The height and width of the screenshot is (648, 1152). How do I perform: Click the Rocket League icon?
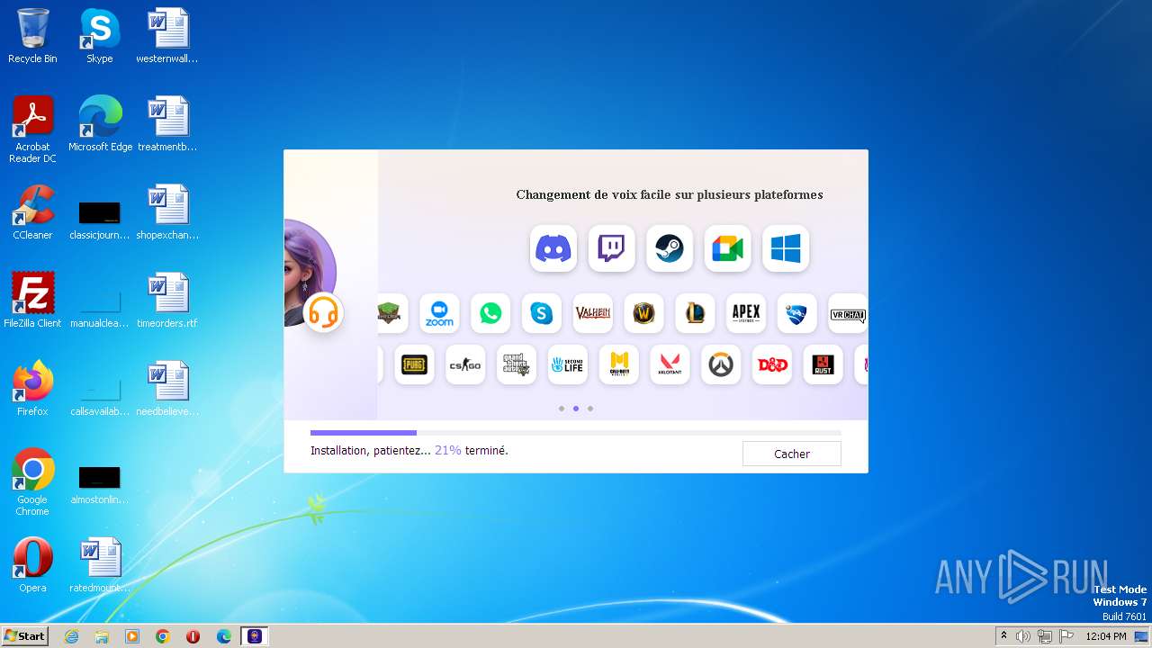796,313
